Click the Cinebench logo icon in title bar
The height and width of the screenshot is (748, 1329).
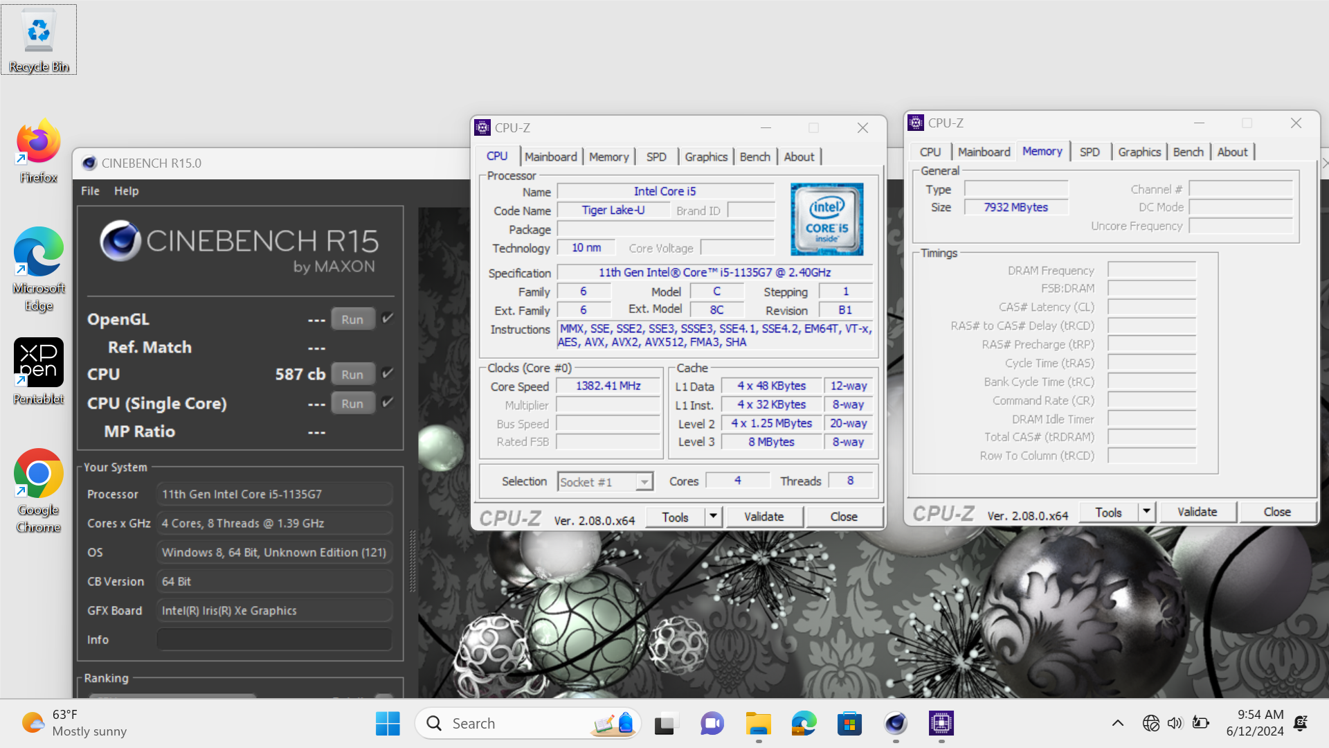89,163
